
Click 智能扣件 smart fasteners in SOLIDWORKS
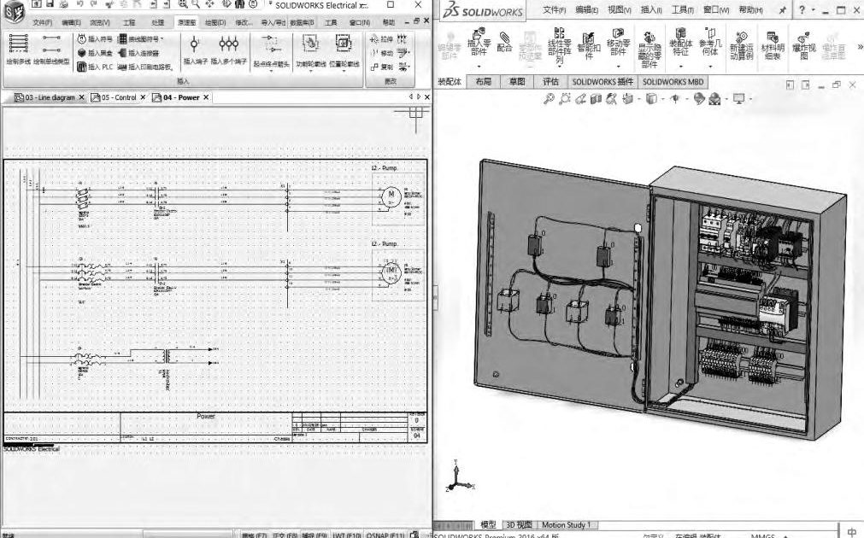tap(589, 46)
